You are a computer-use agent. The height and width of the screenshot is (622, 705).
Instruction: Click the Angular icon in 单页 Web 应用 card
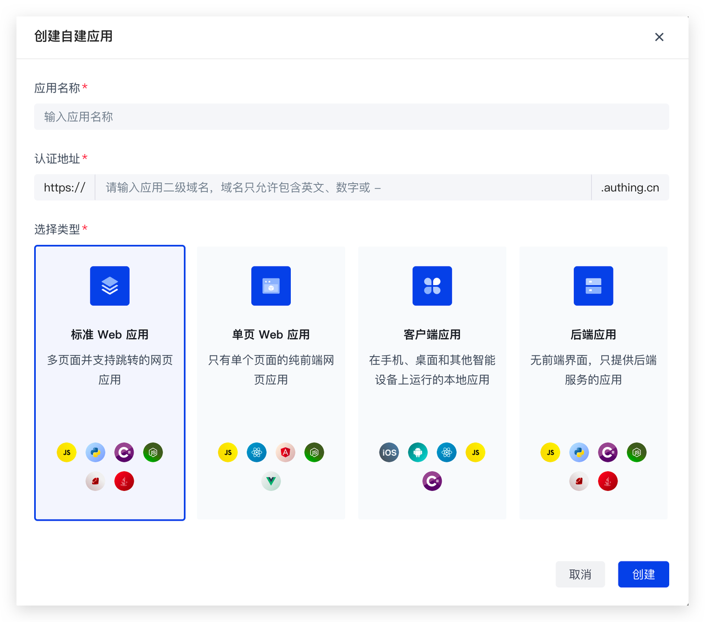point(285,452)
